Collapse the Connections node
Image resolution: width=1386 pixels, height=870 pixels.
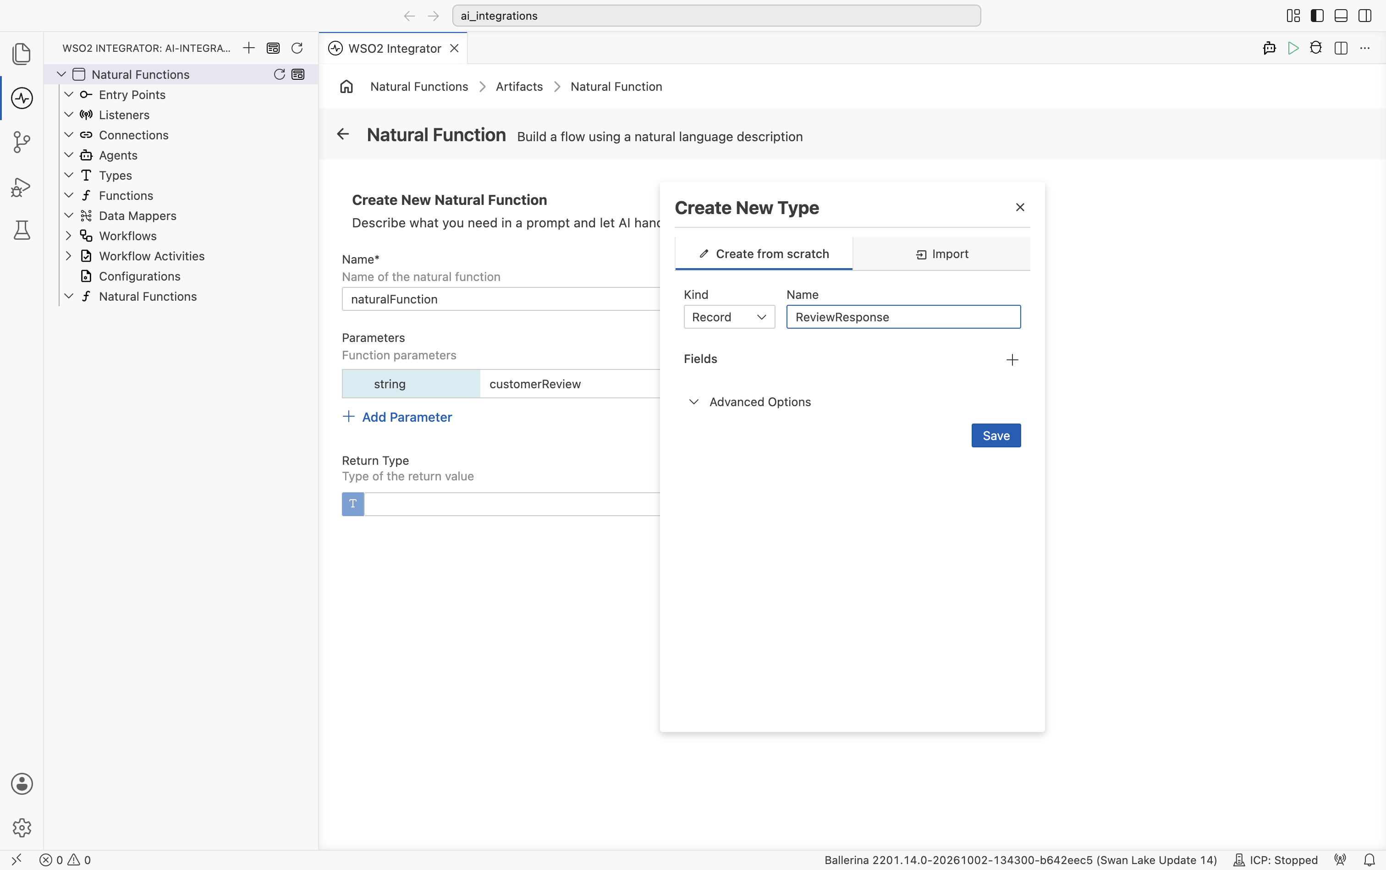tap(68, 135)
